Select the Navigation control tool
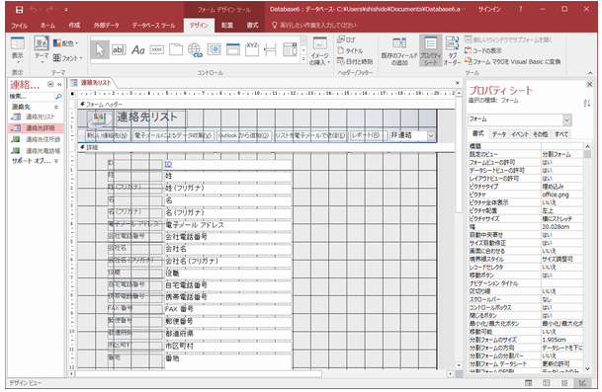Image resolution: width=602 pixels, height=392 pixels. pyautogui.click(x=232, y=49)
